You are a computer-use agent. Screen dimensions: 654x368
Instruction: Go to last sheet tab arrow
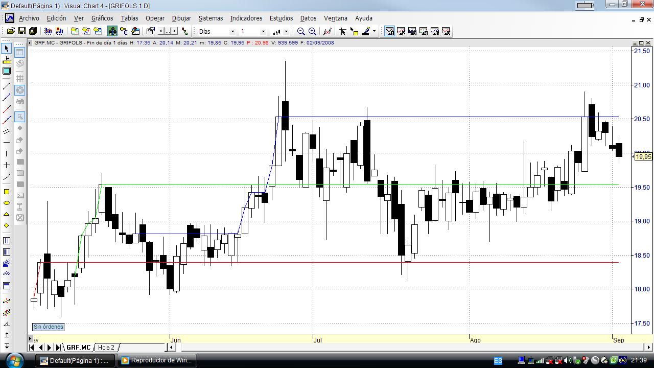pyautogui.click(x=58, y=348)
